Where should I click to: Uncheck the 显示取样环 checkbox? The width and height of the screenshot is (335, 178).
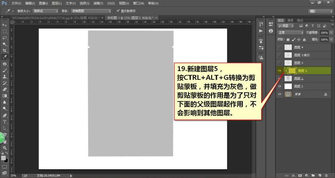118,11
